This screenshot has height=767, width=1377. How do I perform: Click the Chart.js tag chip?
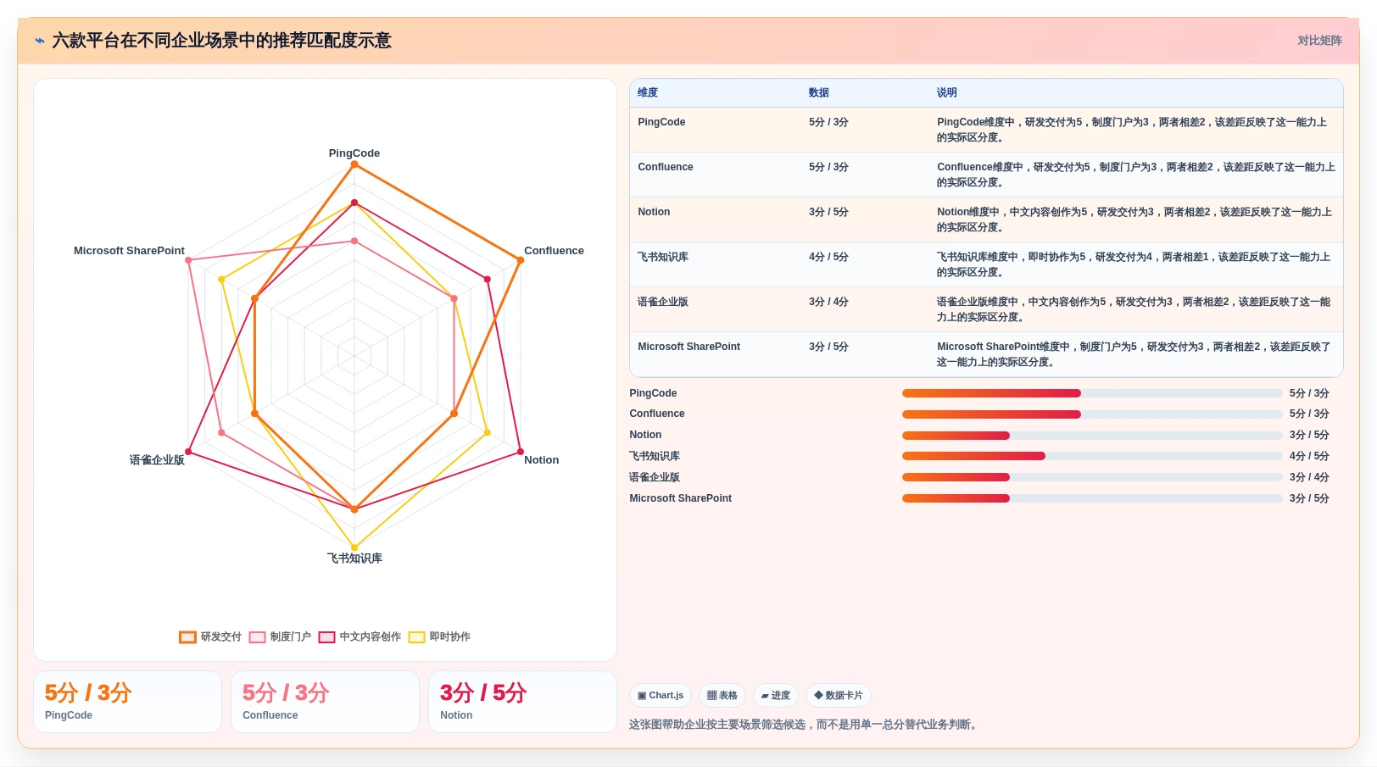(x=661, y=696)
